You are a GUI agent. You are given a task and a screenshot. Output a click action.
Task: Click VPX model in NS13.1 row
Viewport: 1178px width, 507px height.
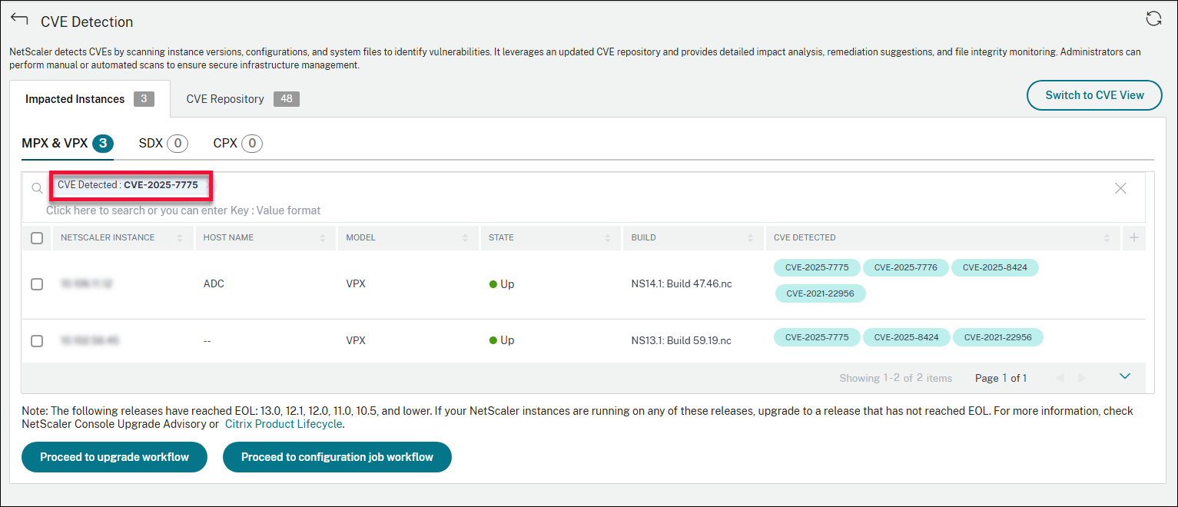click(356, 340)
